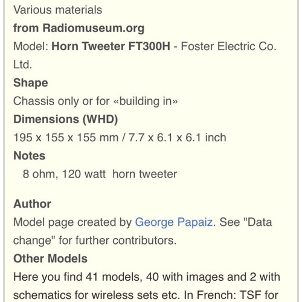Viewport: 302px width, 302px height.
Task: Open the George Papaiz author link
Action: (x=174, y=222)
